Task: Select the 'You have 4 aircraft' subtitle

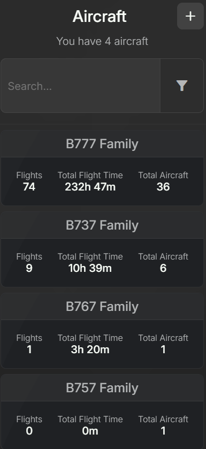Action: tap(102, 41)
